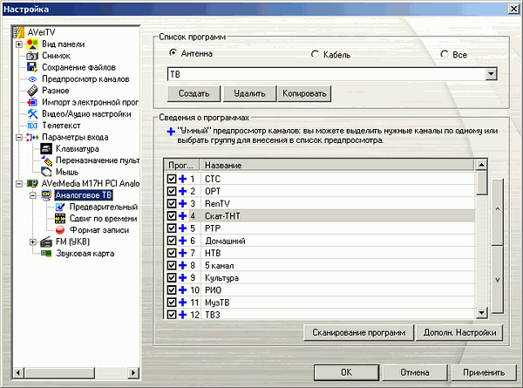The width and height of the screenshot is (523, 388).
Task: Click the AVerTV root icon
Action: pos(18,32)
